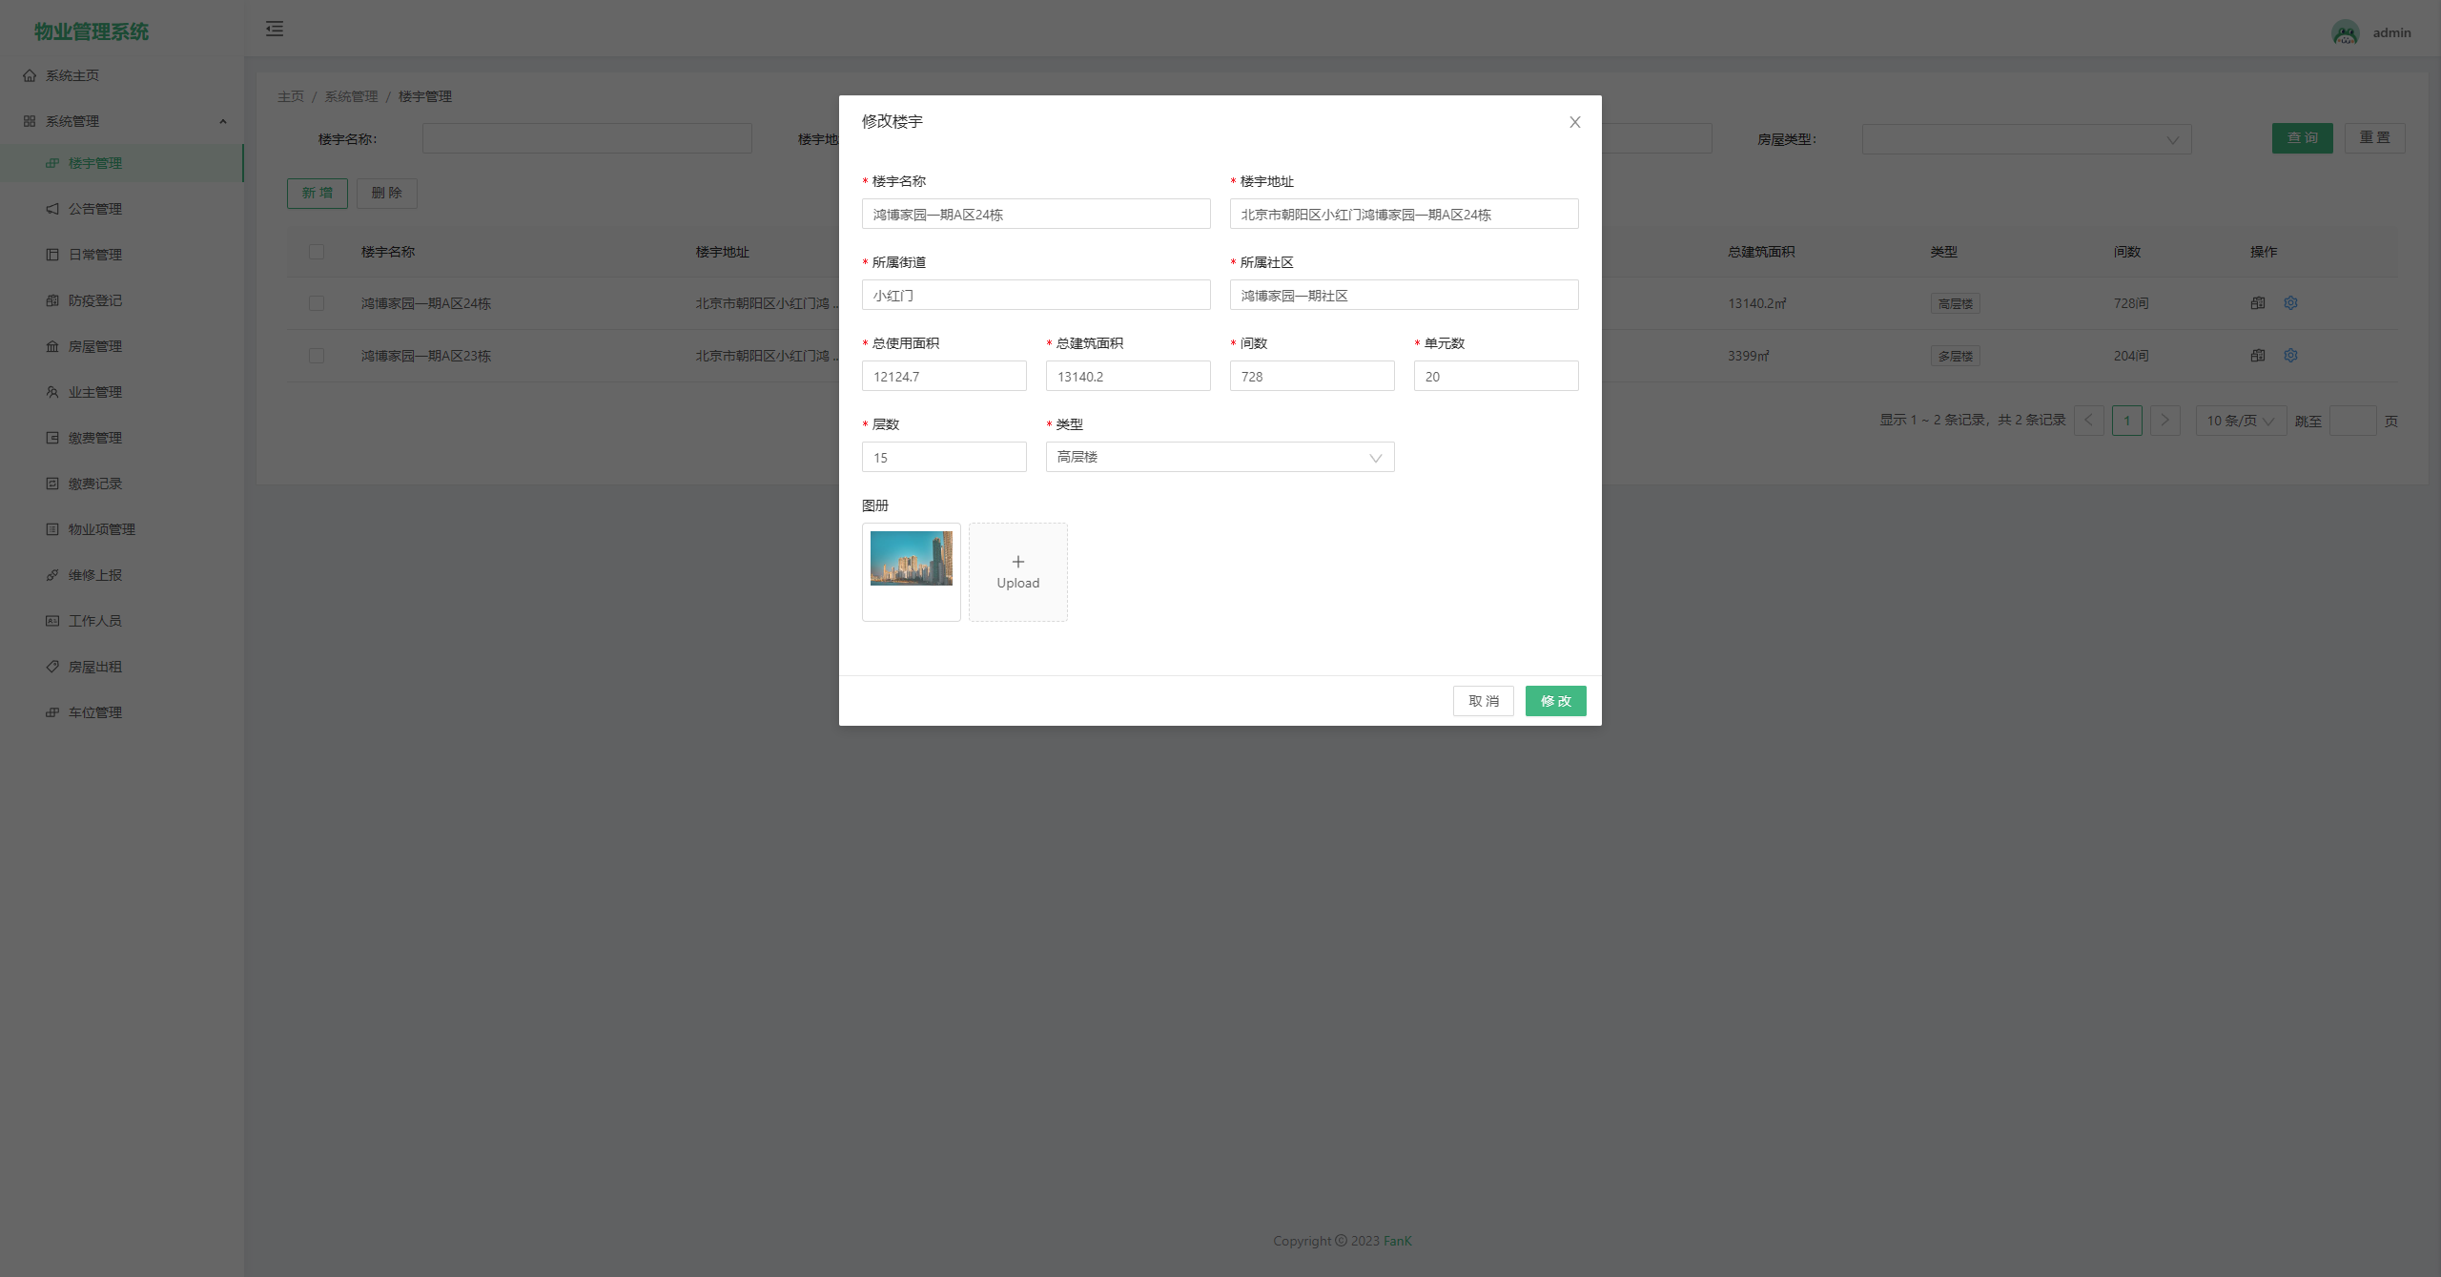Click the sidebar collapse hamburger icon

click(x=275, y=29)
